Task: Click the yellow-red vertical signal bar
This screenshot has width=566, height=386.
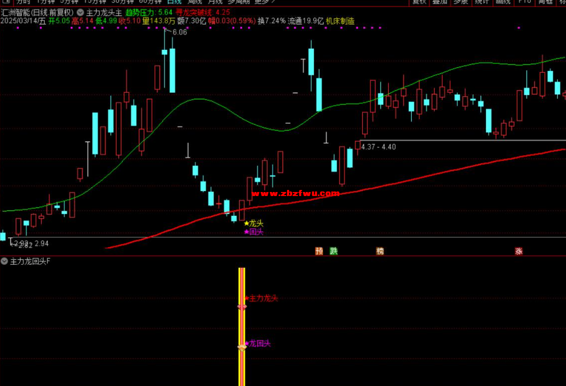Action: pyautogui.click(x=242, y=327)
